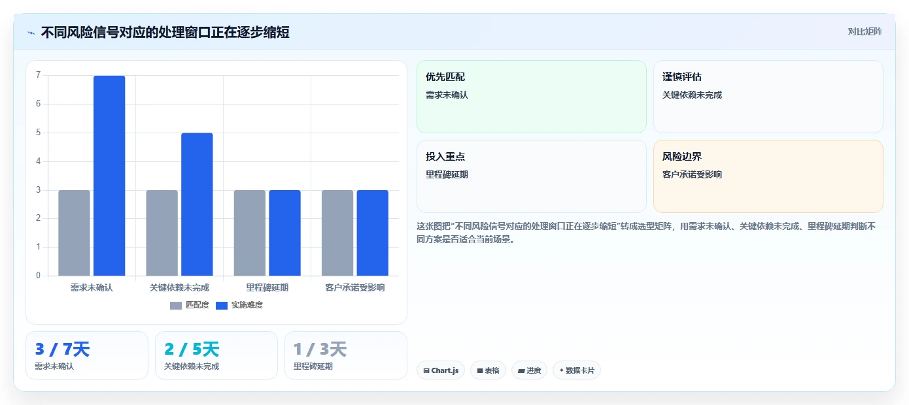Click the 客户承诺受影响 x-axis label
Screen dimensions: 909x405
[355, 287]
